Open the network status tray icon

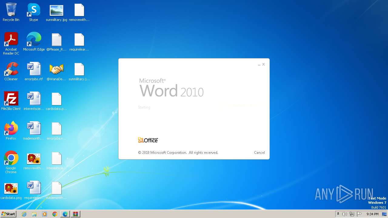[352, 214]
